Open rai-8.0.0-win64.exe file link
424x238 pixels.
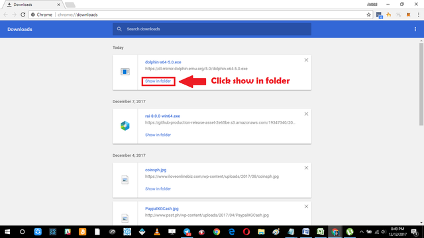[x=162, y=116]
